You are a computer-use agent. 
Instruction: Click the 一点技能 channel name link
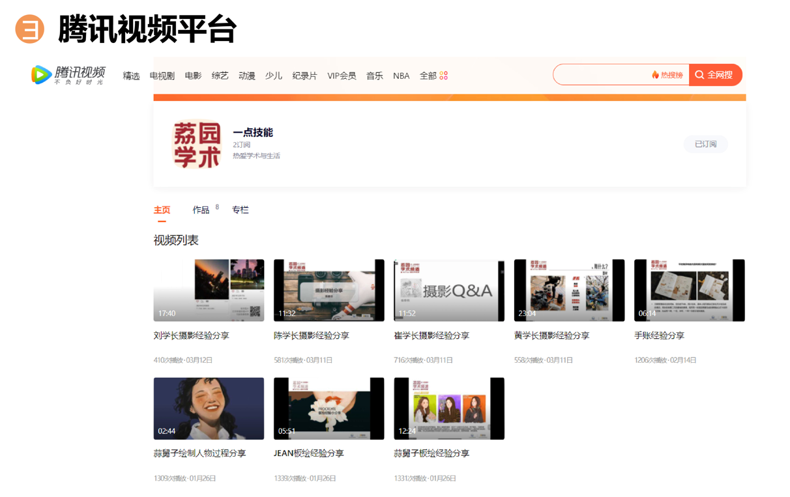click(x=254, y=132)
